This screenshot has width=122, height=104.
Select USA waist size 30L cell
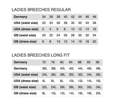[71, 75]
